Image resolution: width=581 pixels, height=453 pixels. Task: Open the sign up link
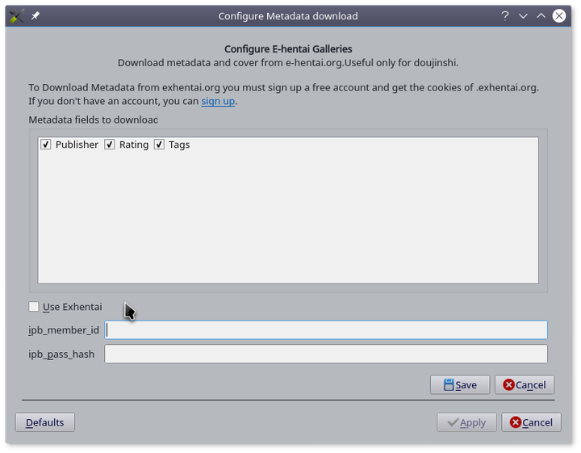218,101
